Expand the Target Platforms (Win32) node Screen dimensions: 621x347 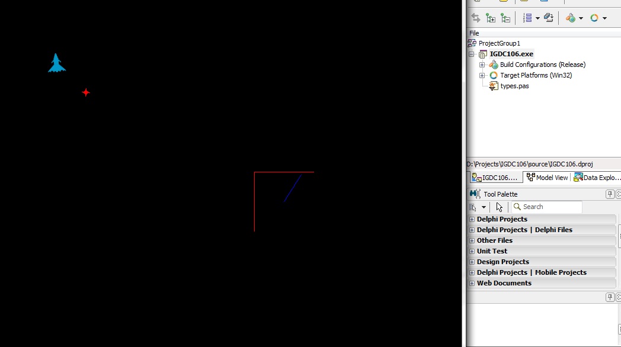[x=482, y=75]
